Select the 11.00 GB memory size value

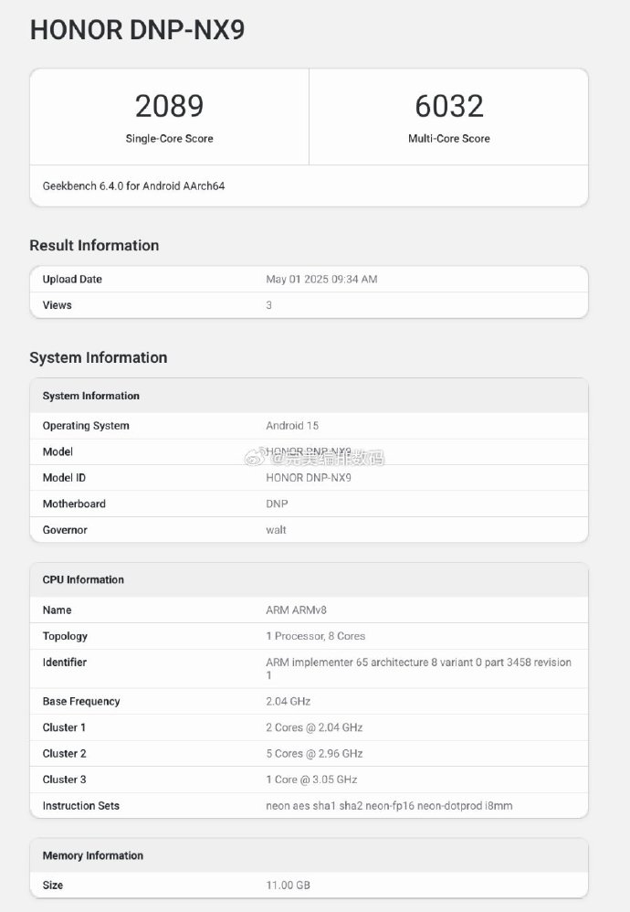tap(289, 885)
